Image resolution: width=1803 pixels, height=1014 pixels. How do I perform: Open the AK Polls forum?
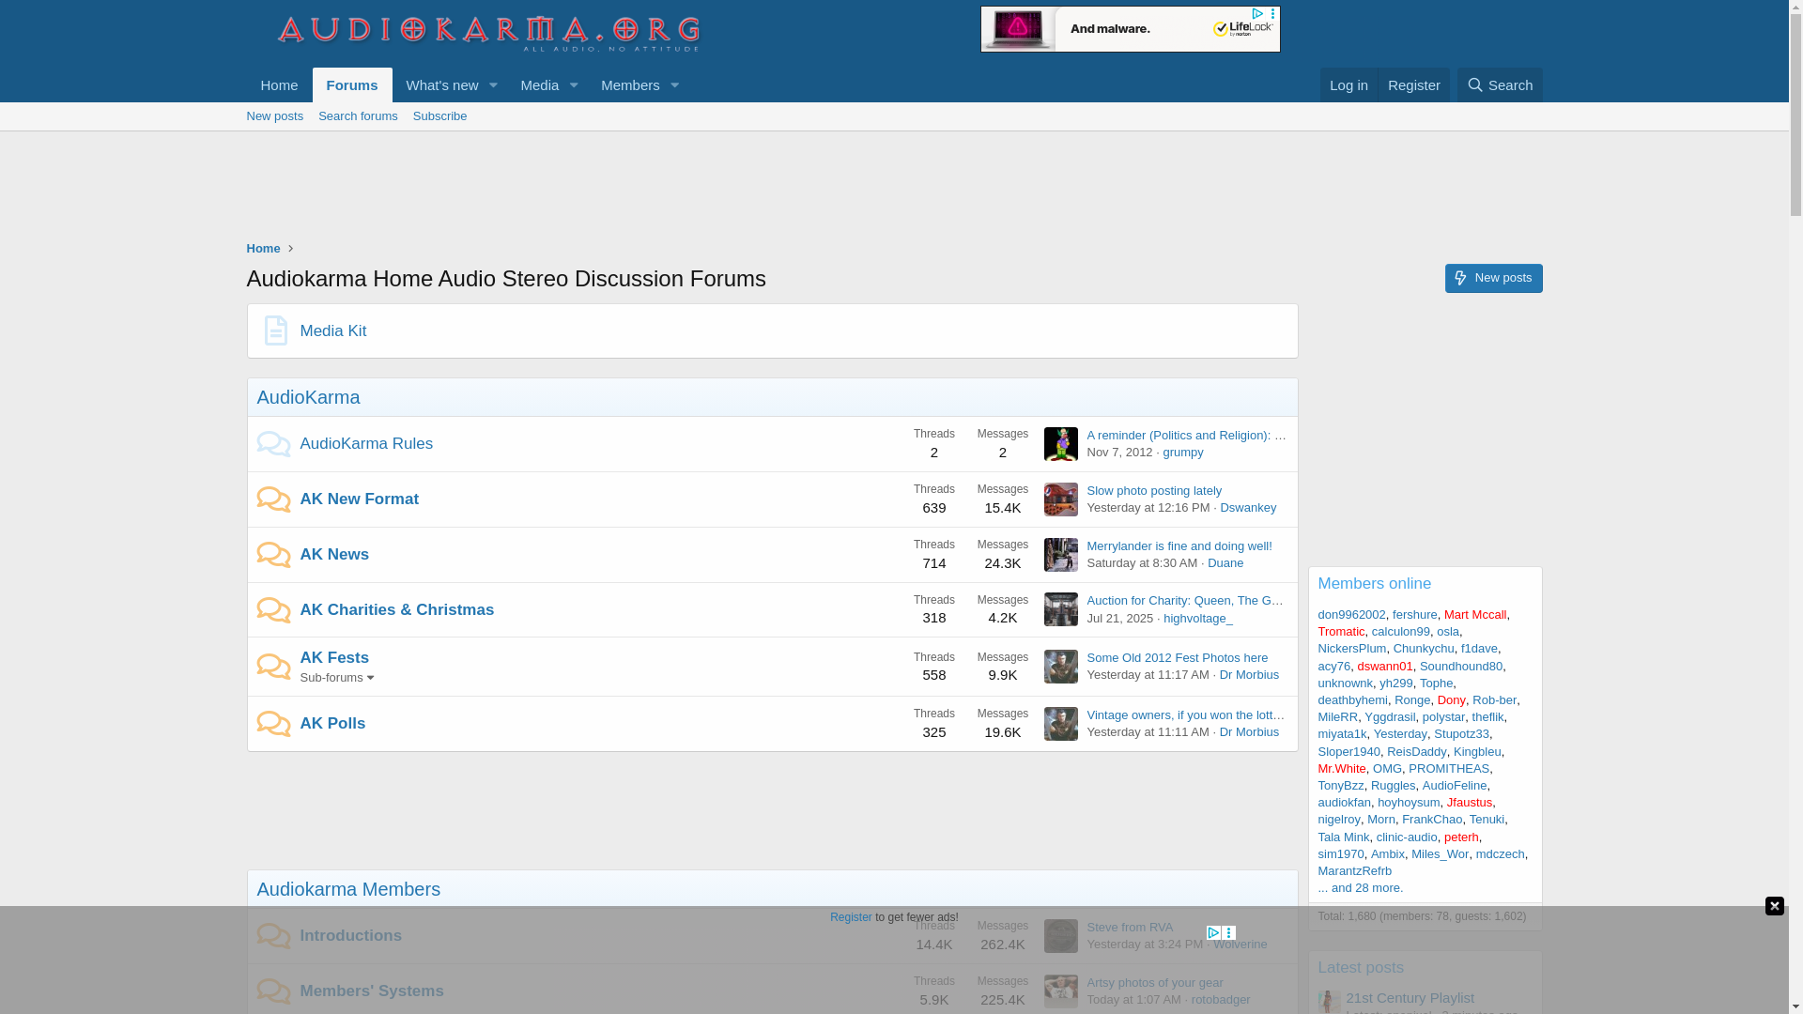[x=332, y=724]
